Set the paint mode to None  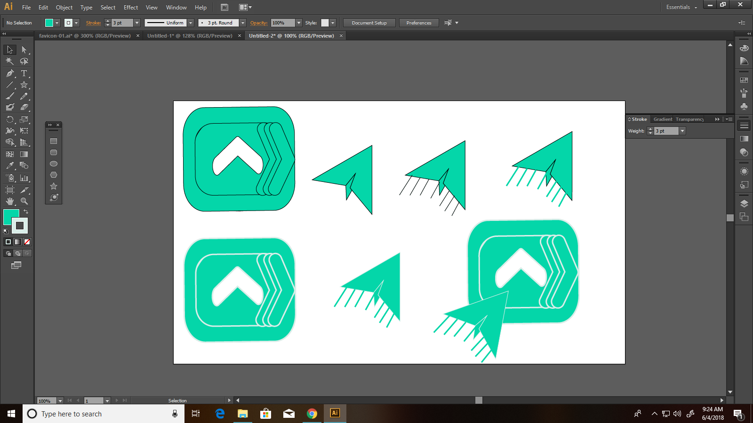tap(27, 242)
